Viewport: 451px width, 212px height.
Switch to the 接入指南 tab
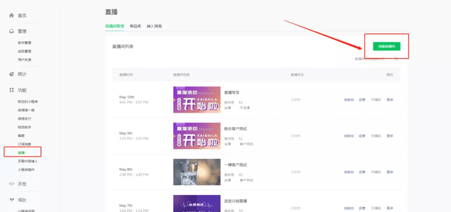(154, 26)
